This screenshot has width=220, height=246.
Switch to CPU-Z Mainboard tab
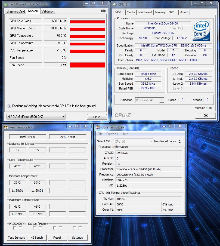pos(145,12)
